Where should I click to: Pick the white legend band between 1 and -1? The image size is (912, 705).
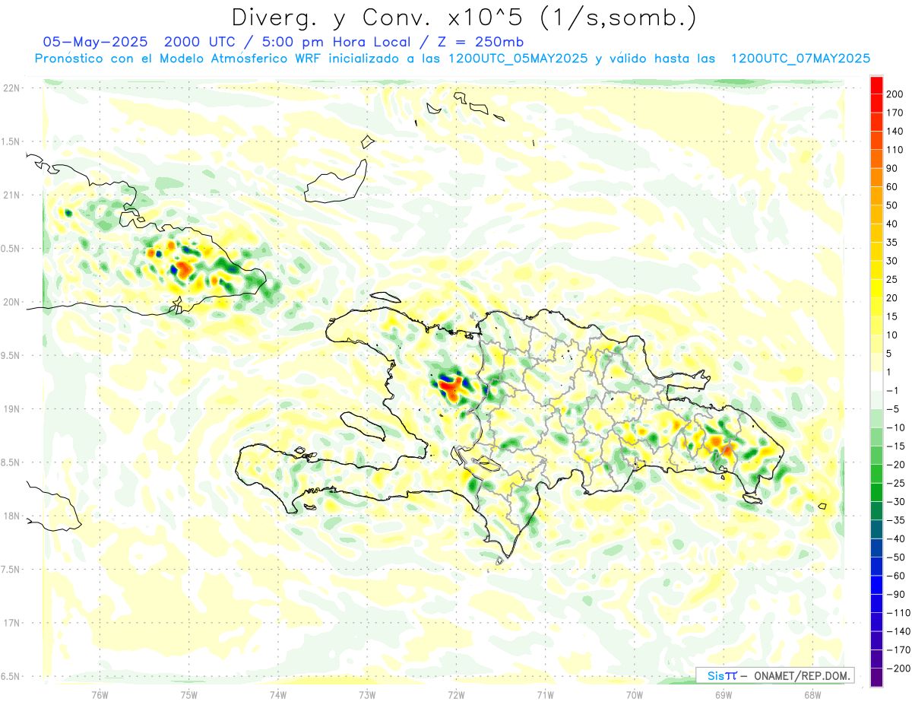(876, 381)
